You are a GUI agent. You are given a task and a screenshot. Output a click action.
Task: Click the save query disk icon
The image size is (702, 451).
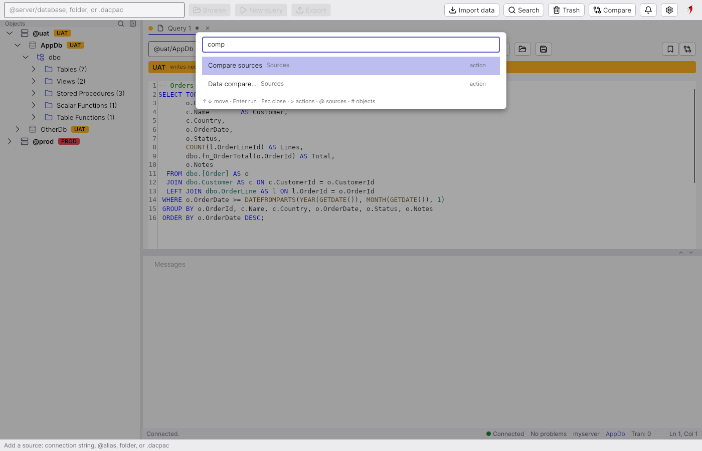pos(544,49)
